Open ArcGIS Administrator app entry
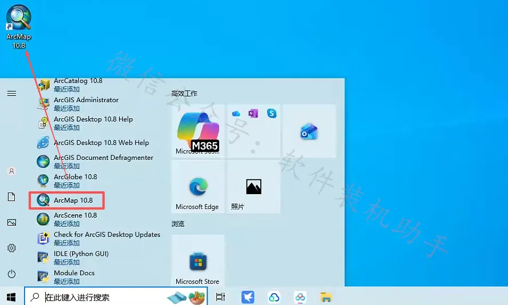Screen dimensions: 508x305 tap(97, 104)
